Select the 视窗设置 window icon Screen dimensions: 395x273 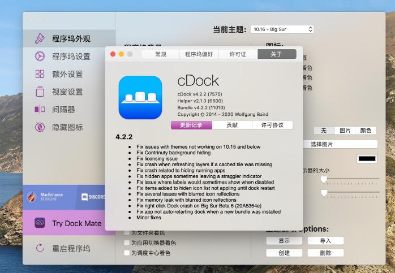40,92
